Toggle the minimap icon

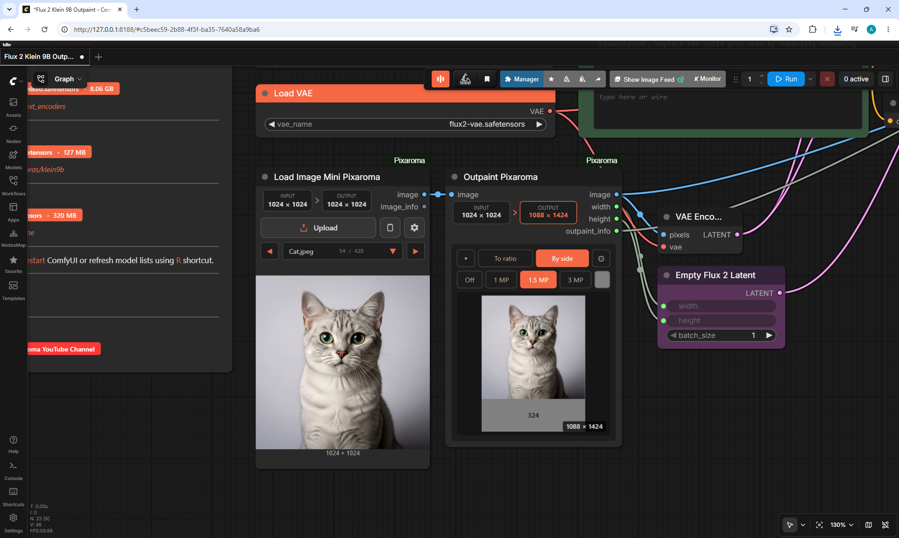[869, 525]
